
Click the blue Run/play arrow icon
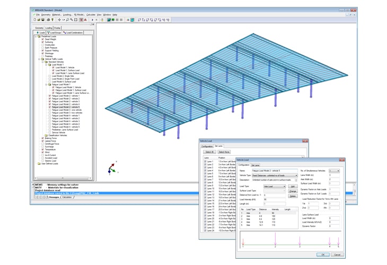click(93, 20)
